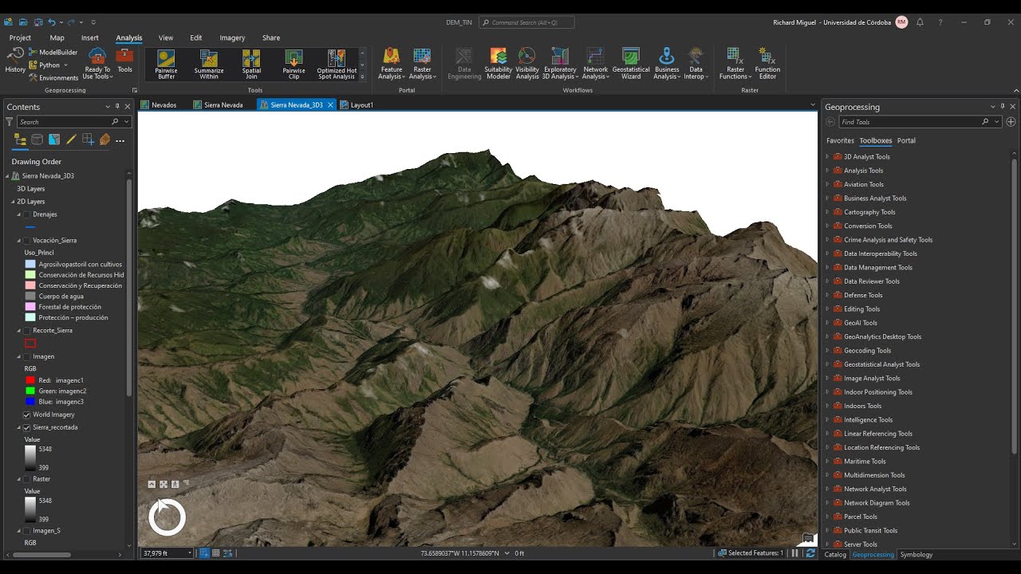Toggle Imagen_S layer visibility
This screenshot has width=1021, height=574.
pyautogui.click(x=26, y=530)
